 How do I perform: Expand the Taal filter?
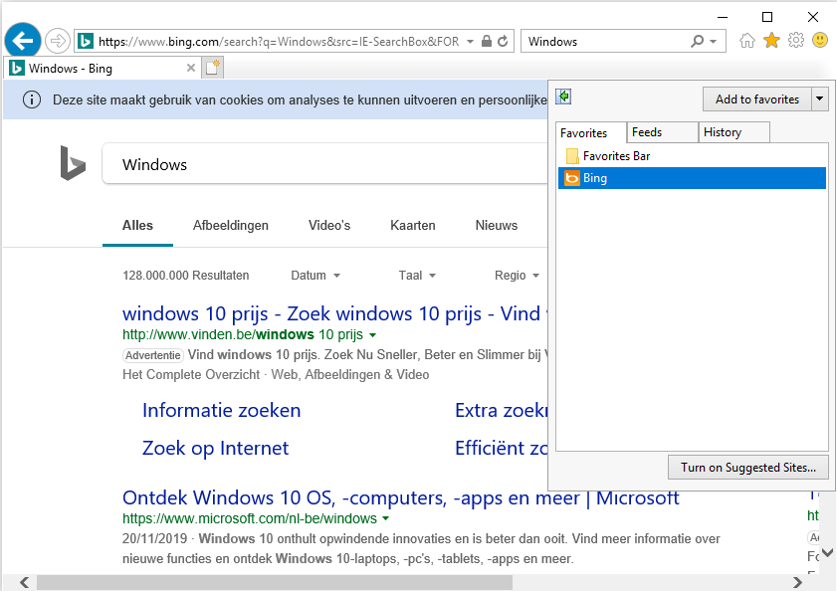pos(417,276)
